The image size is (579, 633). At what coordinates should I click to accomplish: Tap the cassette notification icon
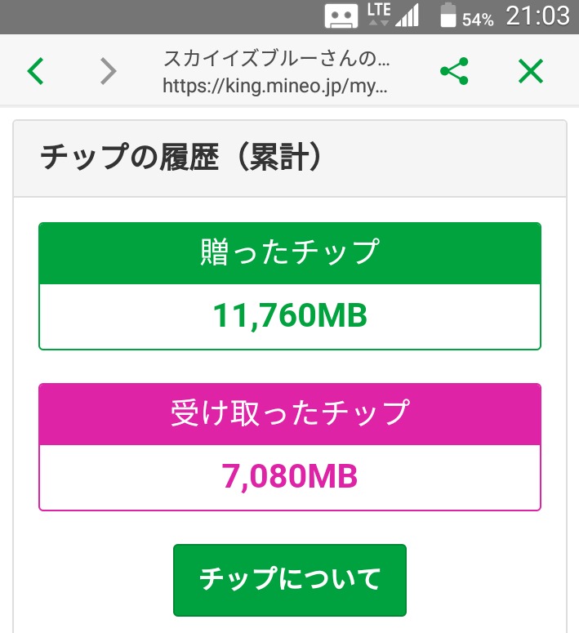tap(341, 17)
